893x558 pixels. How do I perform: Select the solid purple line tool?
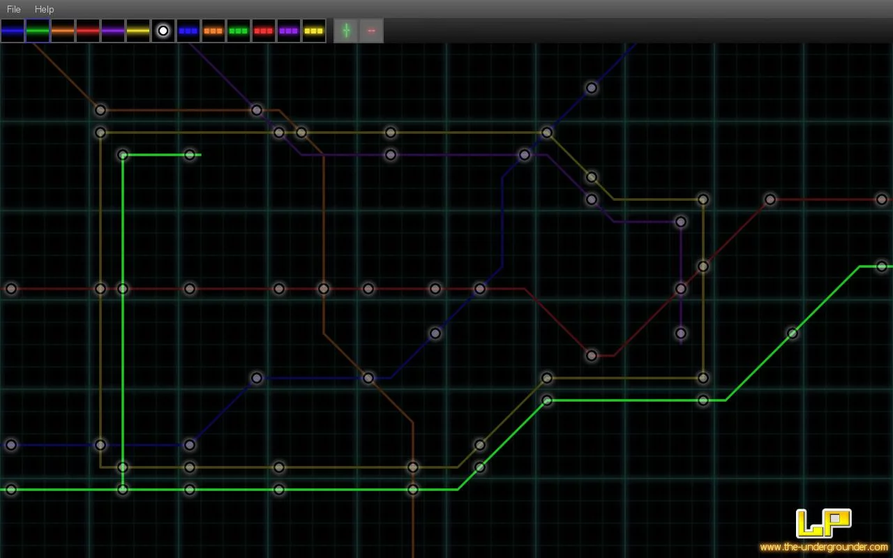pyautogui.click(x=113, y=31)
